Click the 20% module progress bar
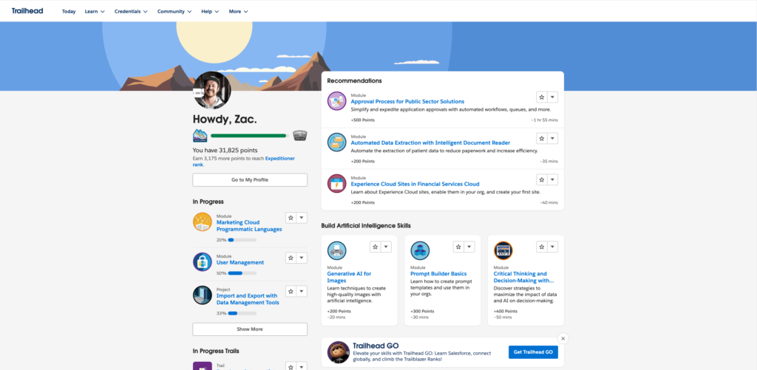 pos(242,240)
